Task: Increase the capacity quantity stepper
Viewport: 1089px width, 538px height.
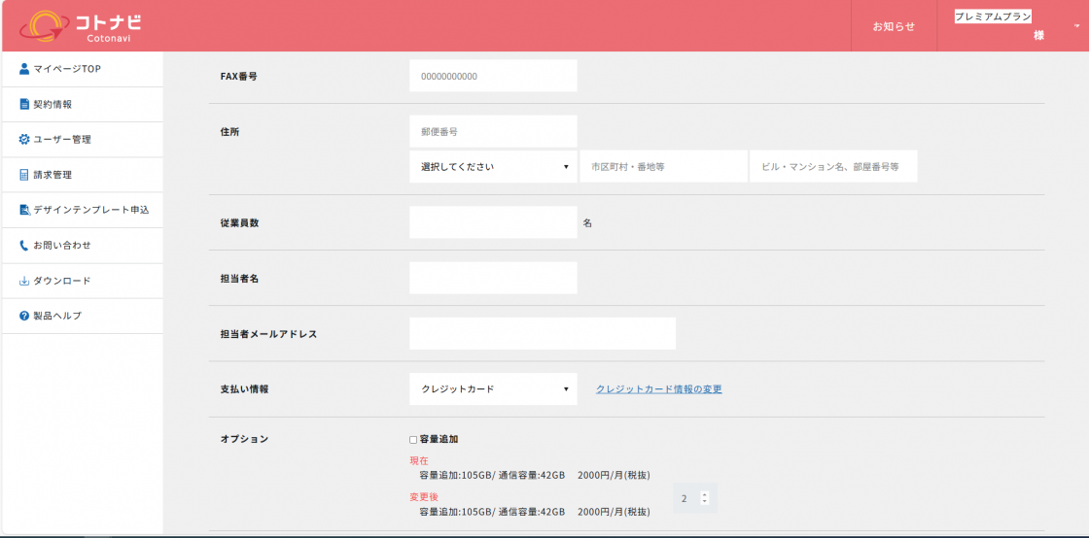Action: [705, 494]
